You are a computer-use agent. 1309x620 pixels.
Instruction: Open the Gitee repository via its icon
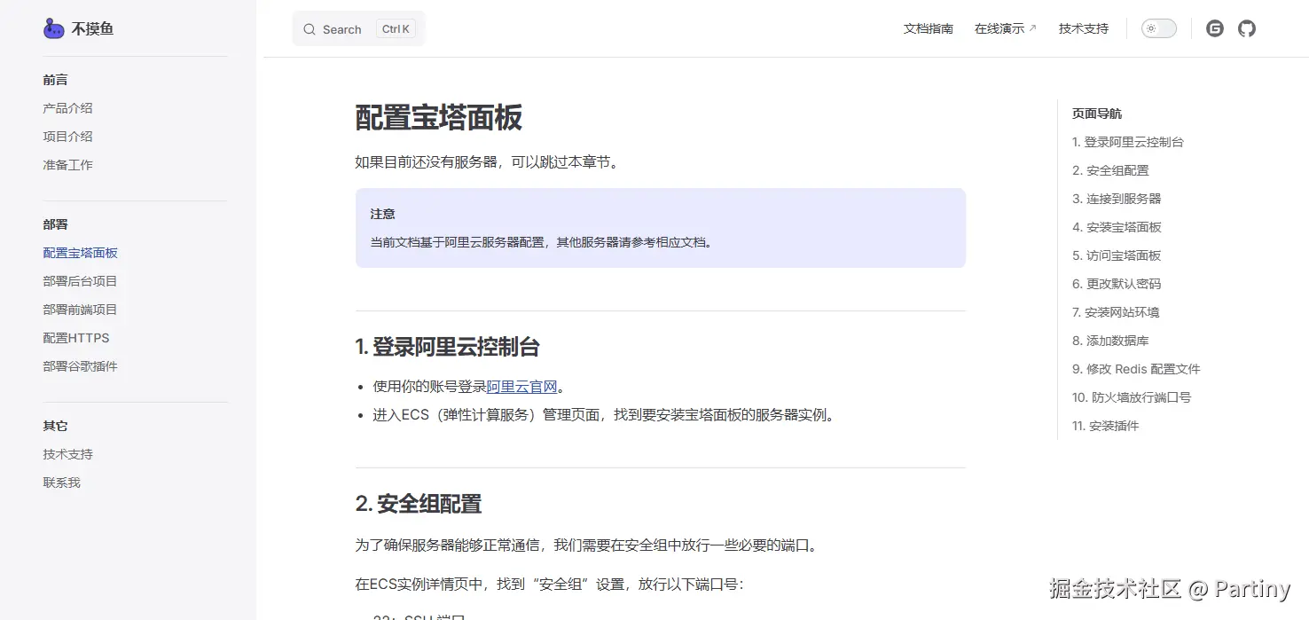(x=1214, y=27)
